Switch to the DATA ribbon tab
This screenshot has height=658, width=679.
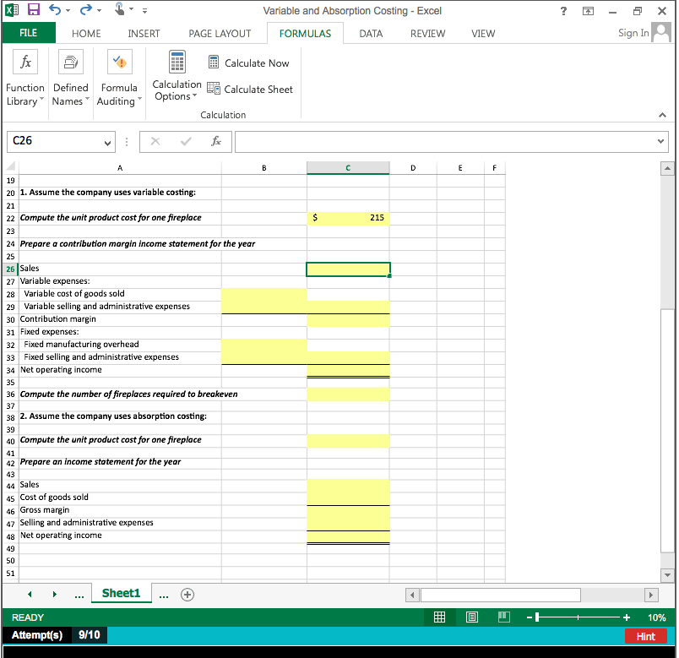(371, 34)
